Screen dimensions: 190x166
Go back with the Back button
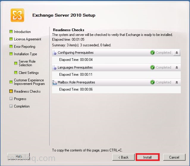[x=123, y=157]
